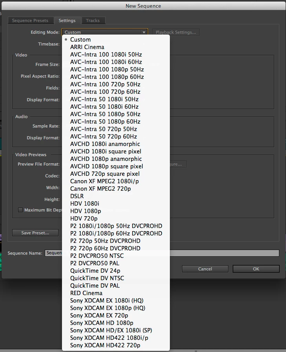The width and height of the screenshot is (286, 352).
Task: Switch to the Settings tab
Action: pos(67,20)
